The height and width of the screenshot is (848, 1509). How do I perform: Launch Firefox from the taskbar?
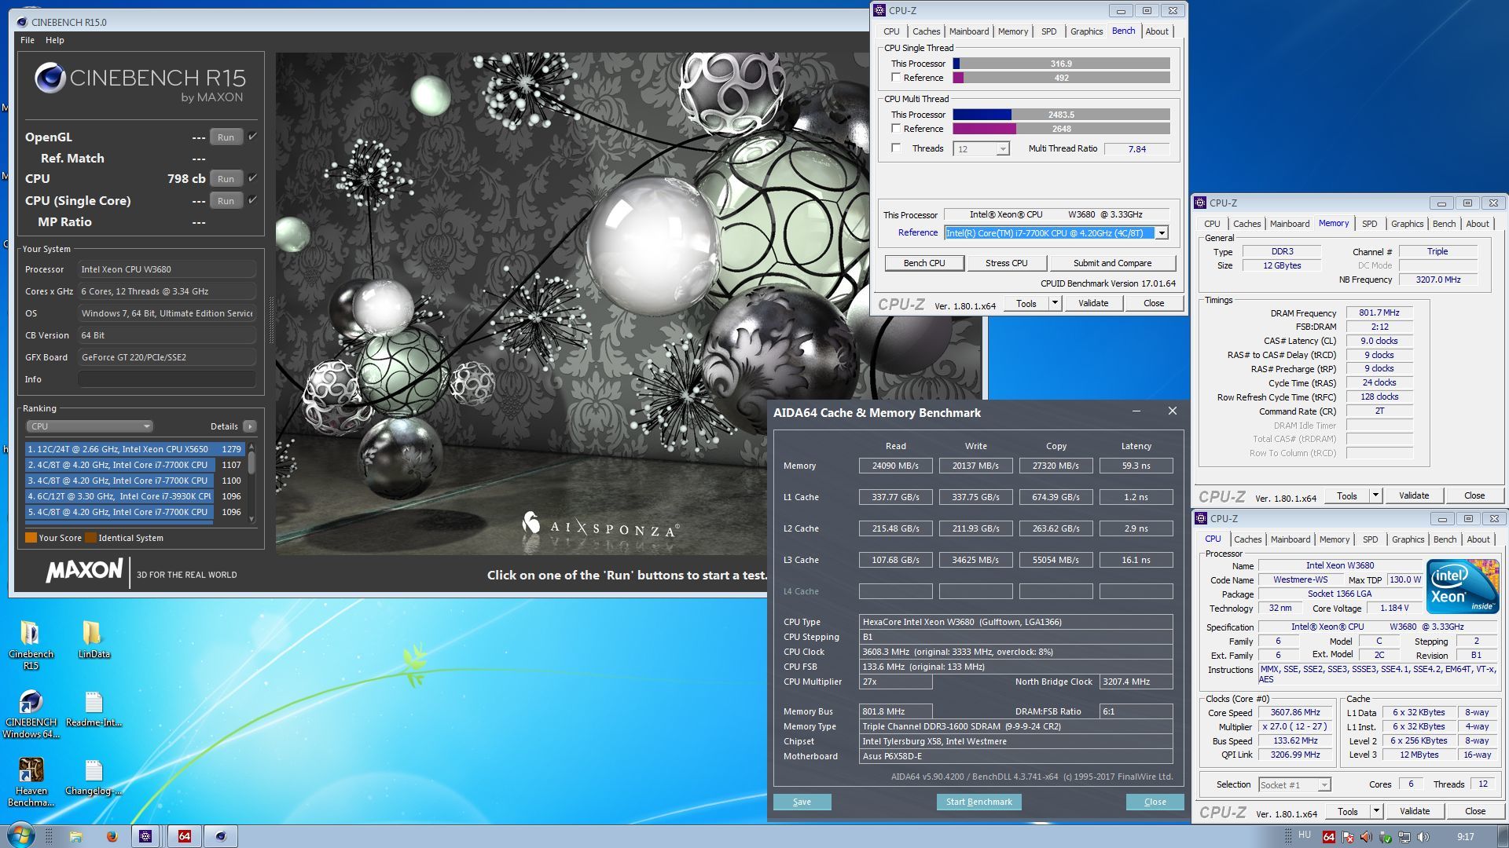click(x=112, y=836)
